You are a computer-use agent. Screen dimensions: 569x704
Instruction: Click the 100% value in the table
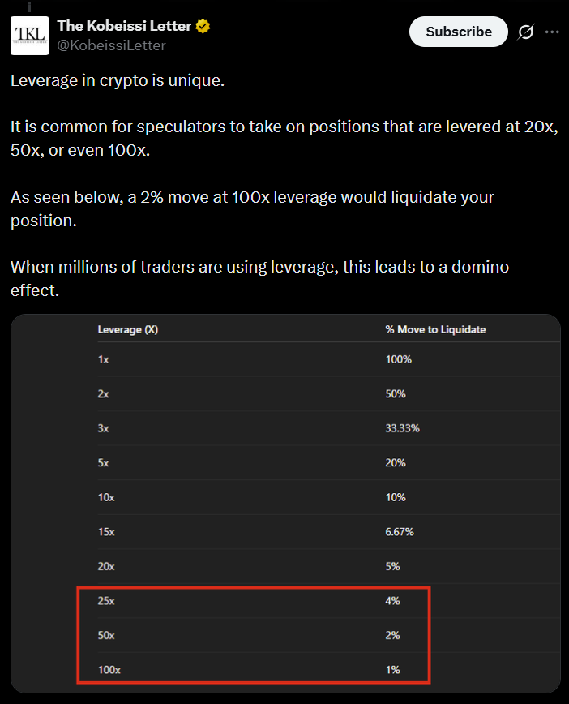(398, 358)
